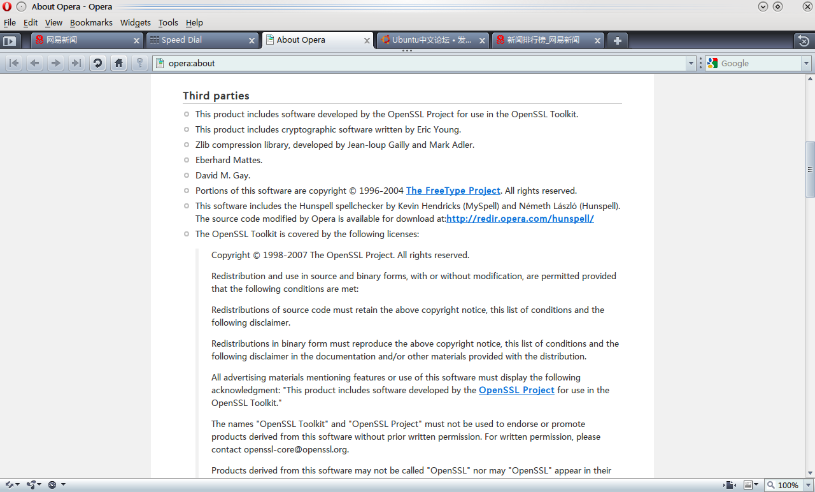Go forward one page
Image resolution: width=815 pixels, height=492 pixels.
coord(56,63)
